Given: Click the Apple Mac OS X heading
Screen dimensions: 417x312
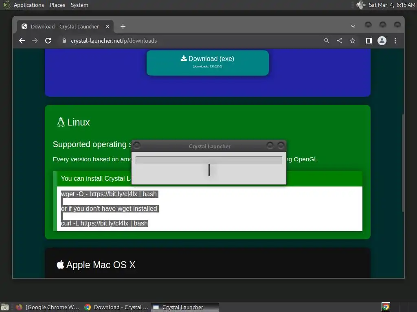Looking at the screenshot, I should (96, 265).
